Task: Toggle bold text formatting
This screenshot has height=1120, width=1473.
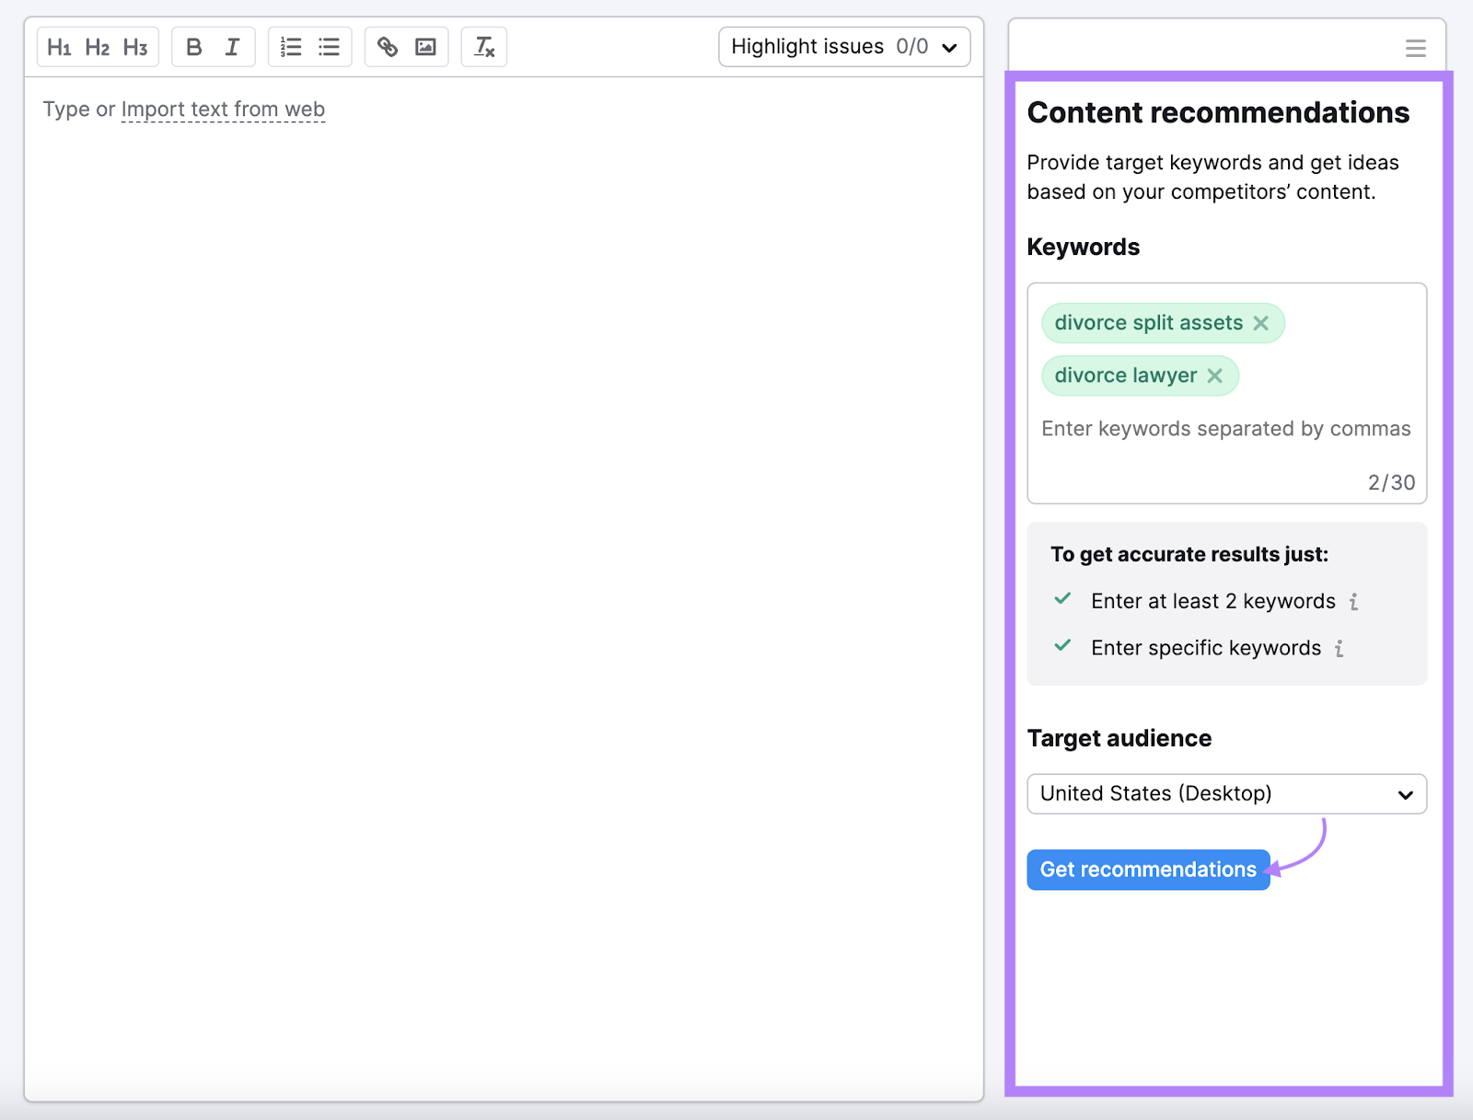Action: coord(193,46)
